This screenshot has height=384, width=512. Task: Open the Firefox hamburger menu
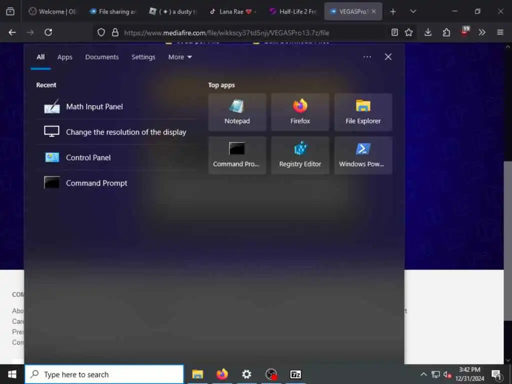coord(500,32)
